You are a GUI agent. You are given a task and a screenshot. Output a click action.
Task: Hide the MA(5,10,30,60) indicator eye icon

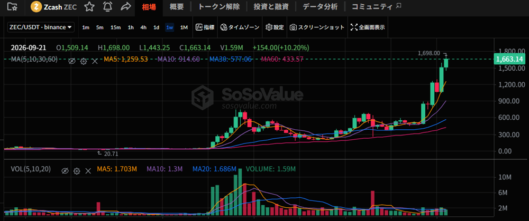tap(71, 61)
